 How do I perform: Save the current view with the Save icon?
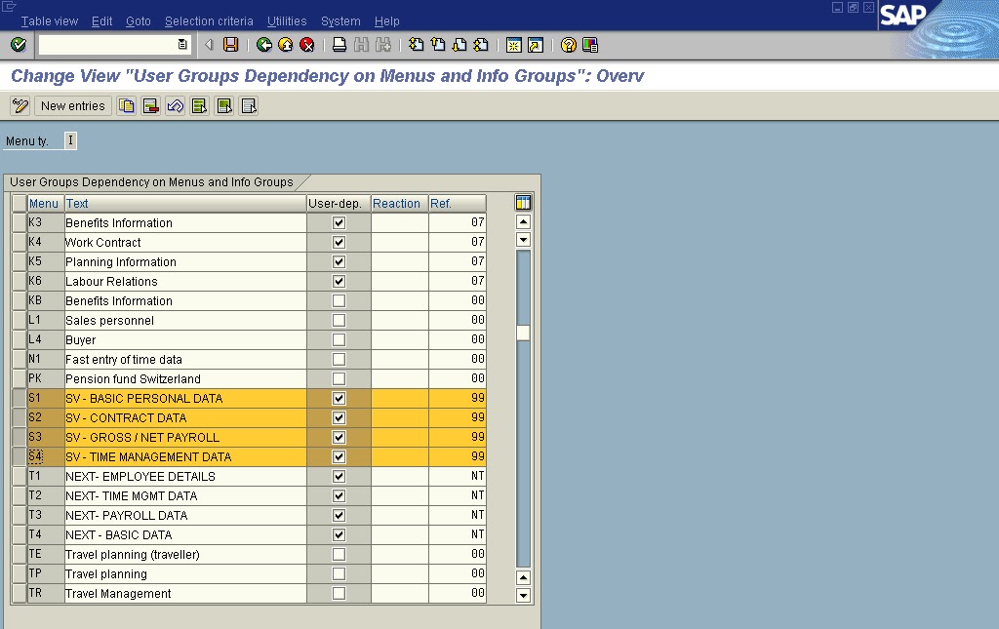[x=230, y=44]
